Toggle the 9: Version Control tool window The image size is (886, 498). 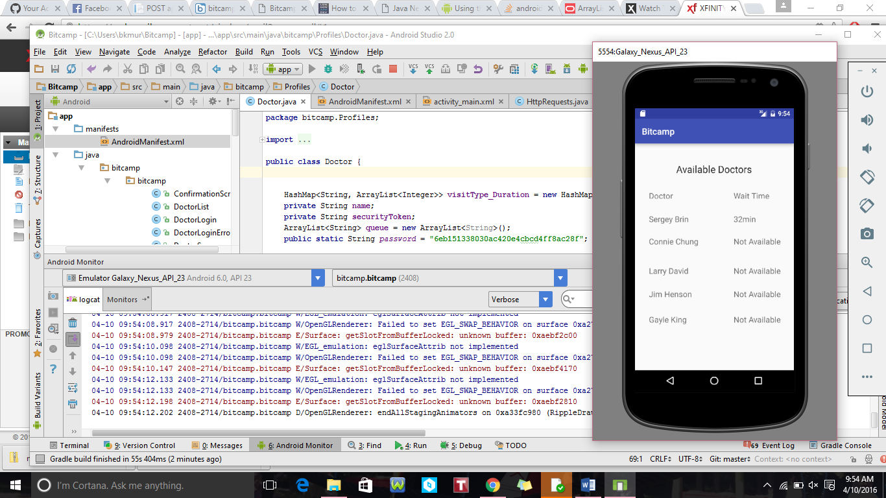click(139, 445)
